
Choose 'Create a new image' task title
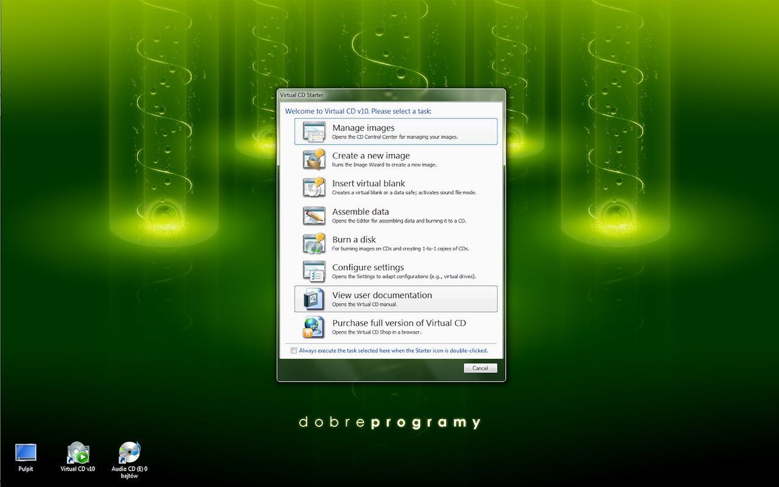[x=371, y=156]
